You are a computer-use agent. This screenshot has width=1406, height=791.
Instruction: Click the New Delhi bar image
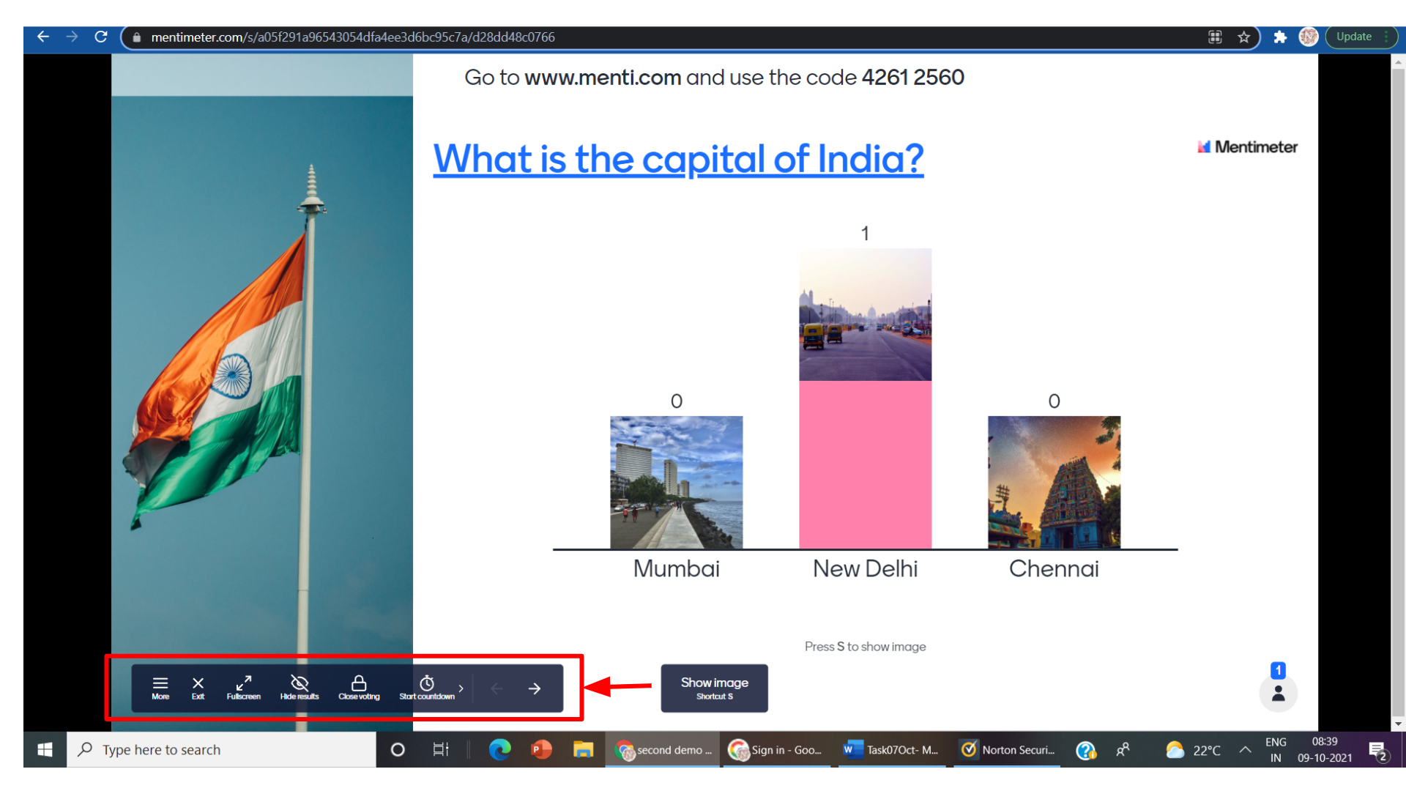coord(865,315)
